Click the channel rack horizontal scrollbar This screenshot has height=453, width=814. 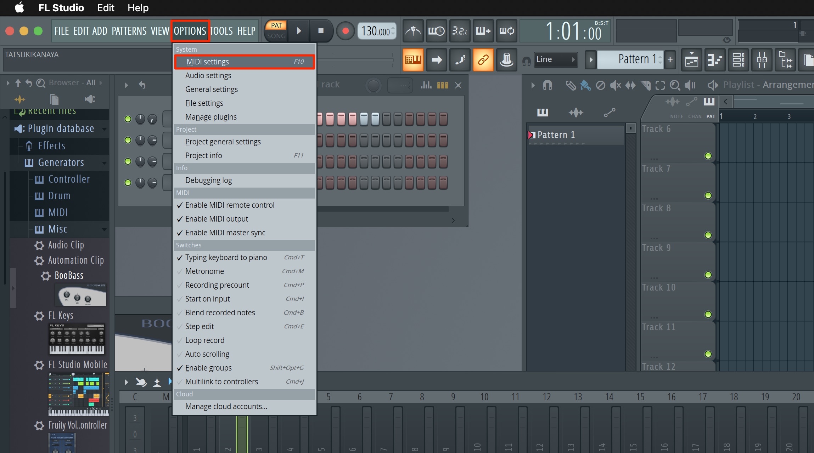(x=383, y=210)
